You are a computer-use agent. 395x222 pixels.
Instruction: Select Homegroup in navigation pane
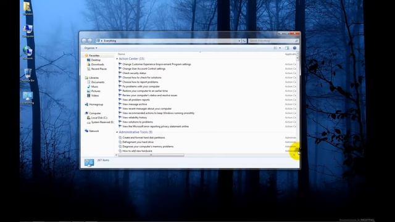point(96,104)
